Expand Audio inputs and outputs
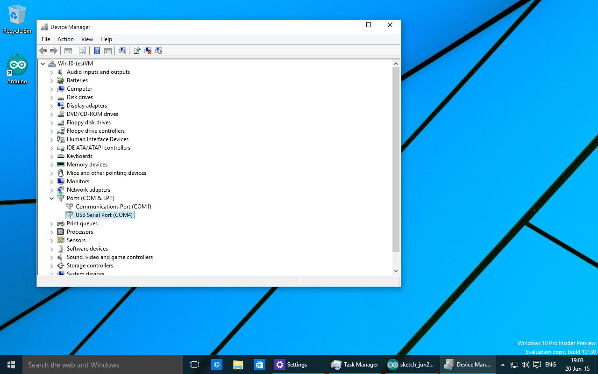This screenshot has height=374, width=598. [52, 72]
